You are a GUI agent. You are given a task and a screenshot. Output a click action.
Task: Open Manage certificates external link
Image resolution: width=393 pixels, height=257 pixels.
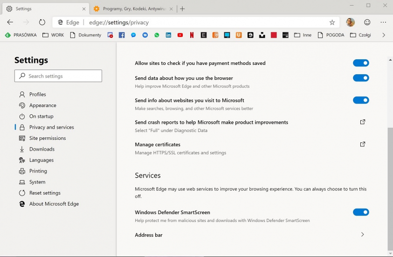(362, 145)
